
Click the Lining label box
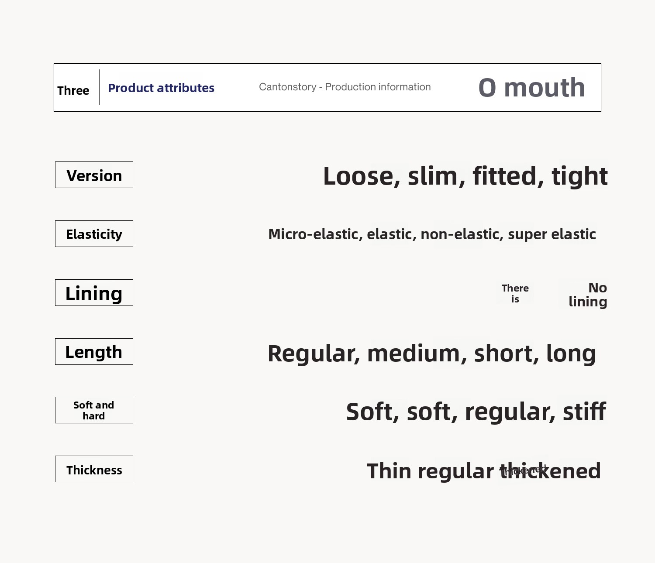point(94,293)
